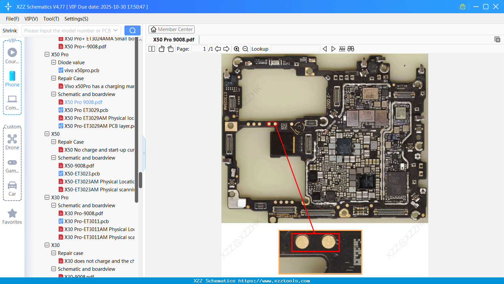Screen dimensions: 504x284
Task: Toggle the Abi text match option
Action: point(342,49)
